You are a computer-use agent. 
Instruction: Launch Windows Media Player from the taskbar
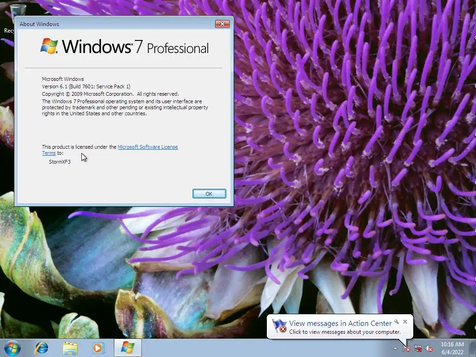(x=99, y=348)
